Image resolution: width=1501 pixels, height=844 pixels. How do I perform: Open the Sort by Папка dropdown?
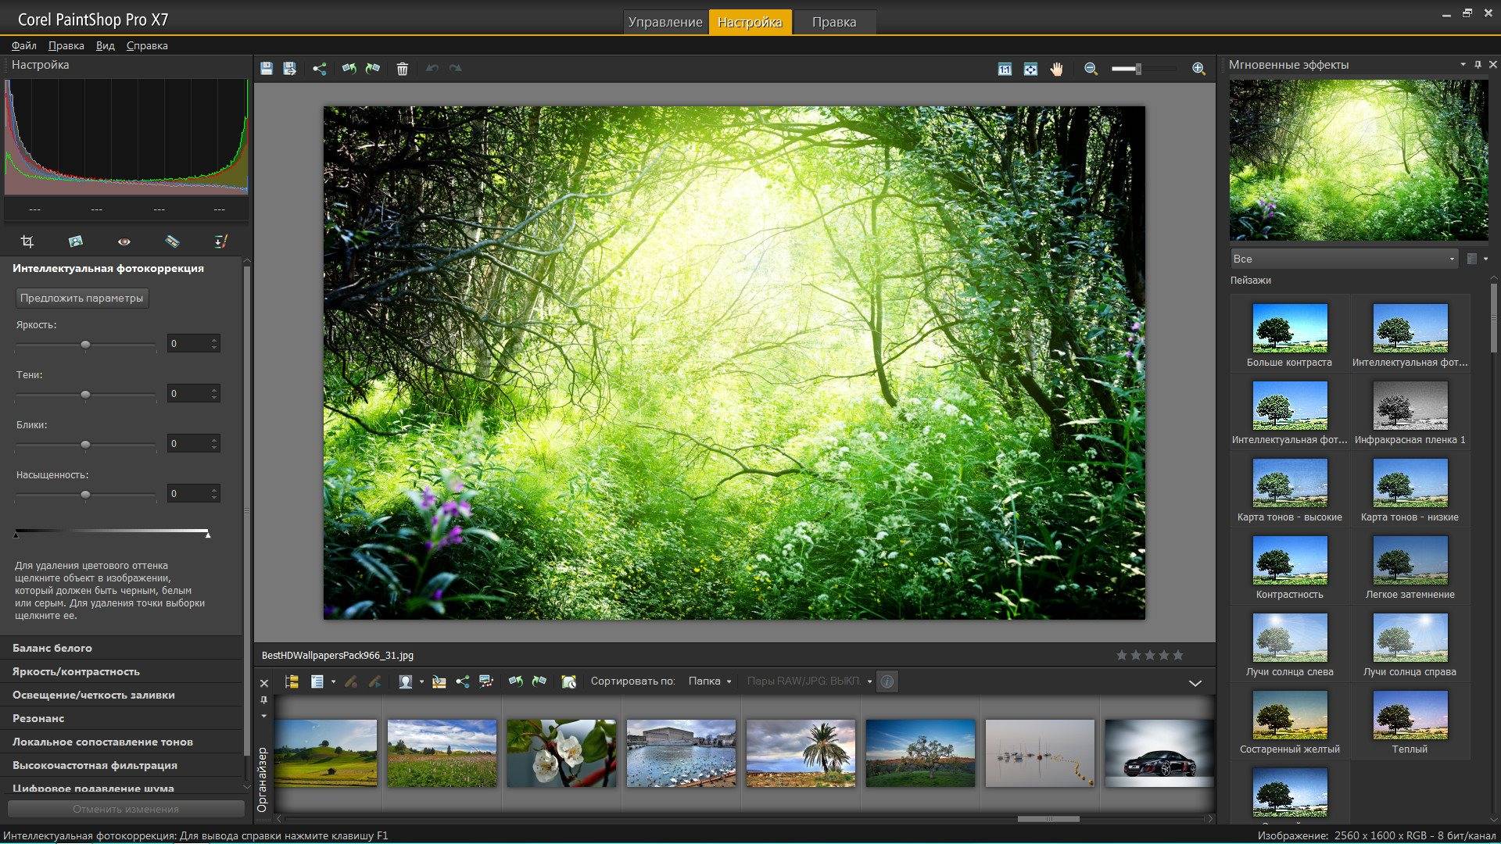710,681
